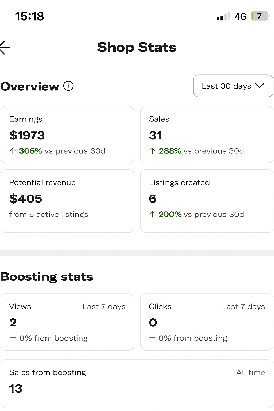Open the boosting Views card
Screen dimensions: 274x411
point(67,322)
